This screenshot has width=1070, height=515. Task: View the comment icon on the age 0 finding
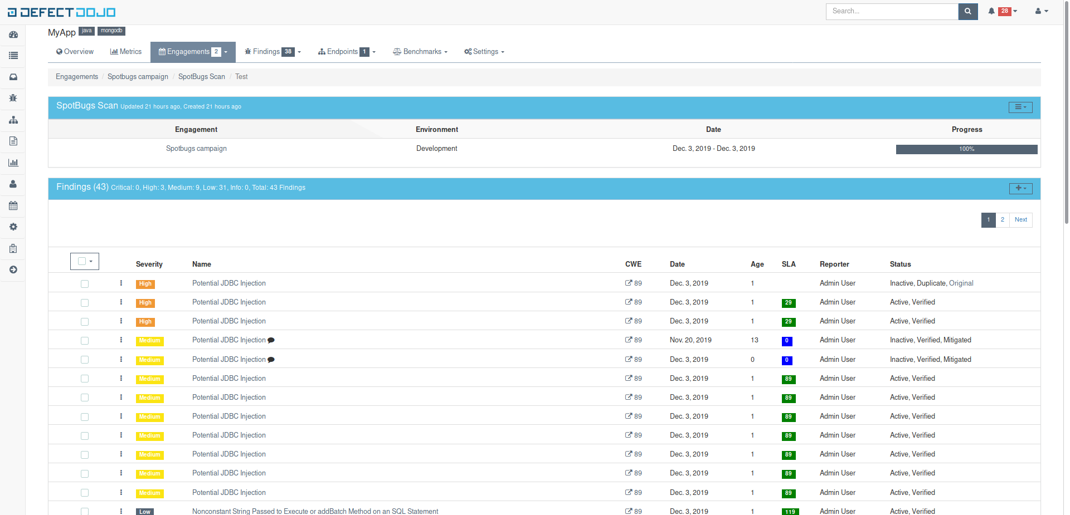(271, 360)
